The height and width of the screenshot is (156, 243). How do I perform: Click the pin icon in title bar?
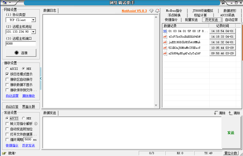224,3
